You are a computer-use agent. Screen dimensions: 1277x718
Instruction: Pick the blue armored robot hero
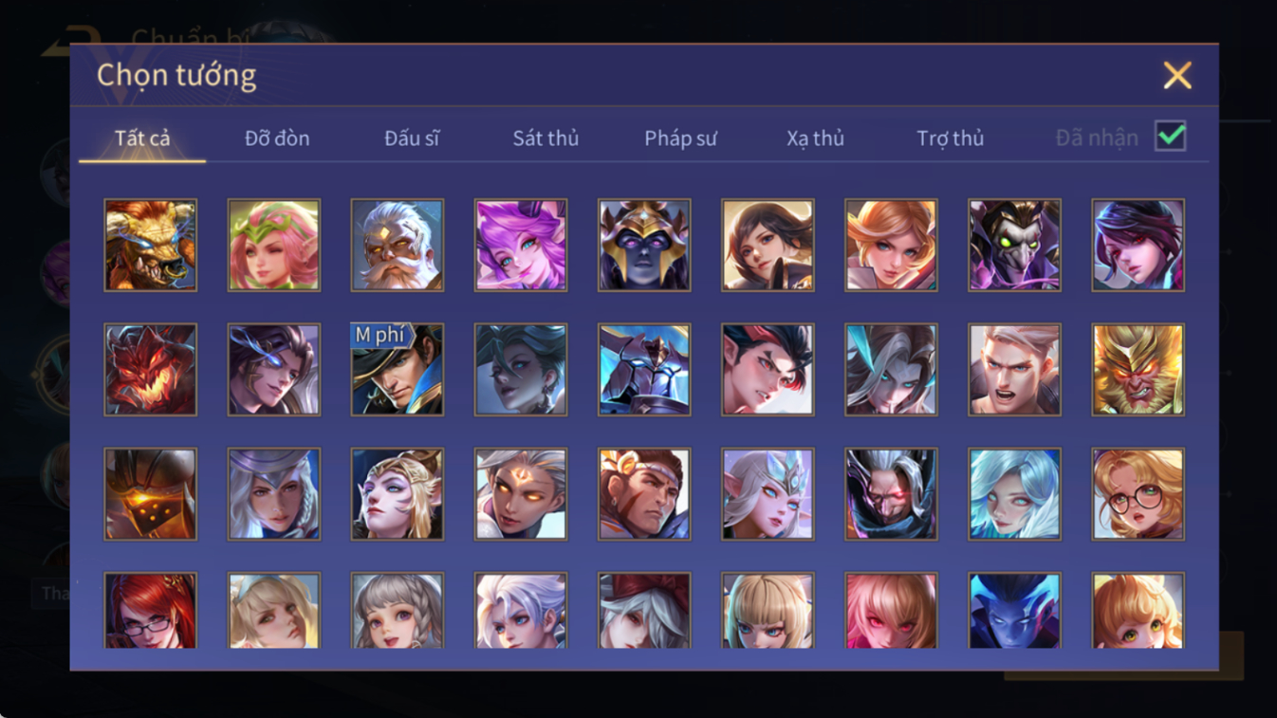coord(644,369)
